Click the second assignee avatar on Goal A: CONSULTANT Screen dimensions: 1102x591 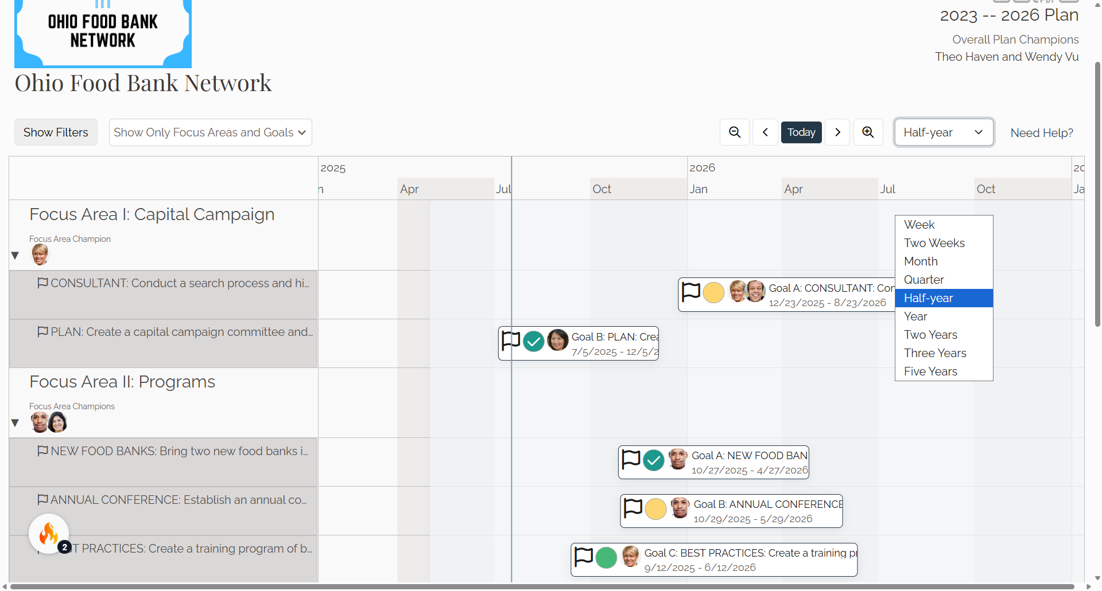click(755, 291)
